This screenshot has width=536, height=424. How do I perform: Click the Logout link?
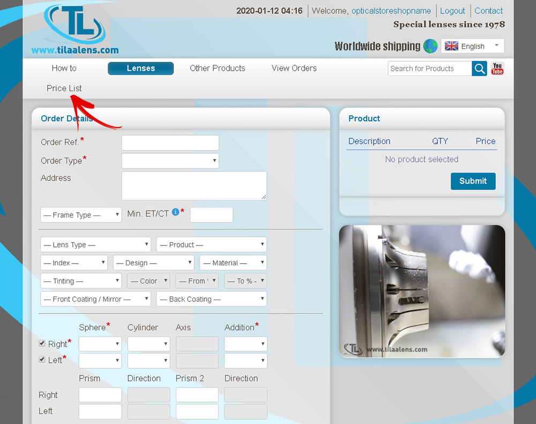coord(452,11)
